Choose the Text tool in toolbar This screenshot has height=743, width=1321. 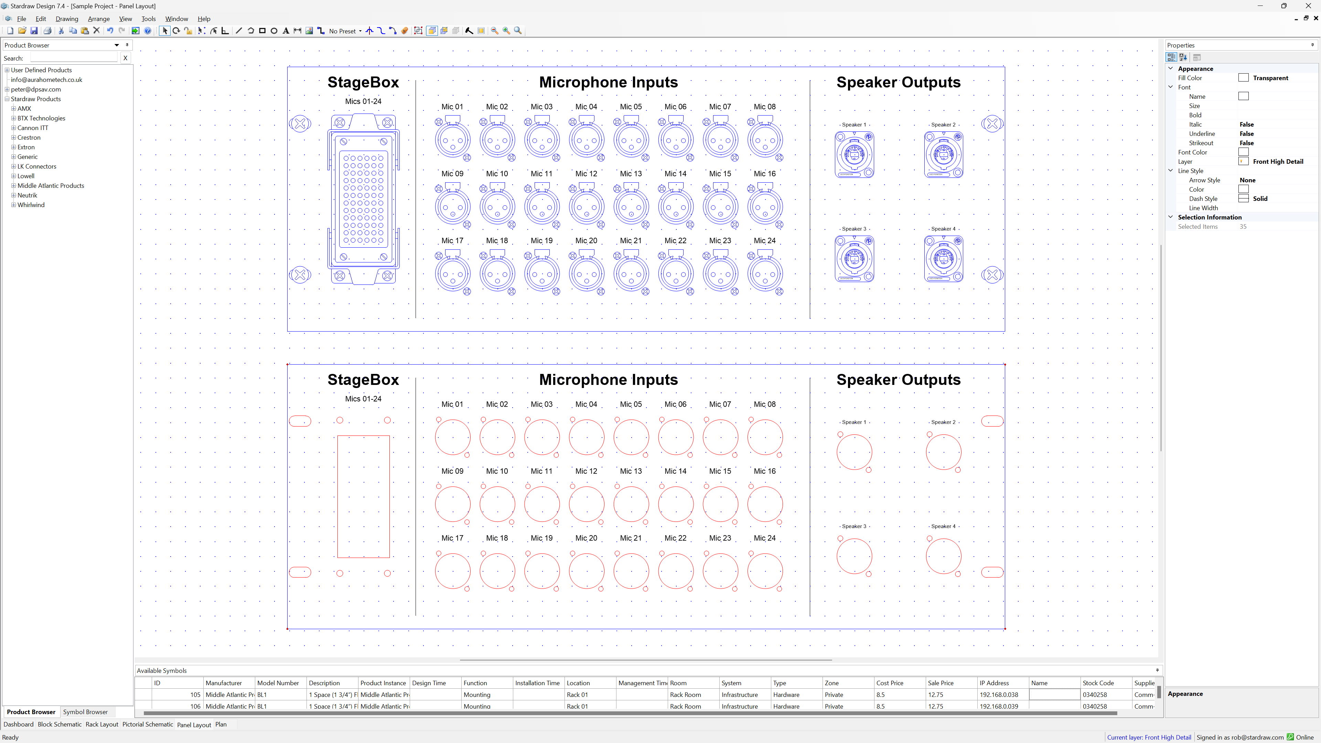click(286, 31)
